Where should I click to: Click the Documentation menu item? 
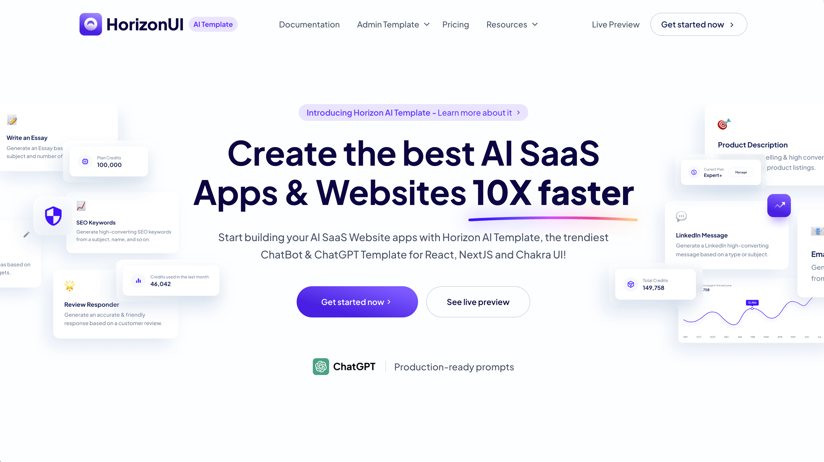(309, 24)
